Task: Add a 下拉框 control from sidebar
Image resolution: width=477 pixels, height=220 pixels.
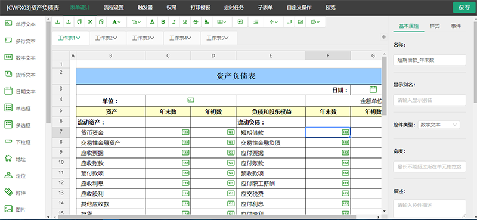Action: (18, 142)
